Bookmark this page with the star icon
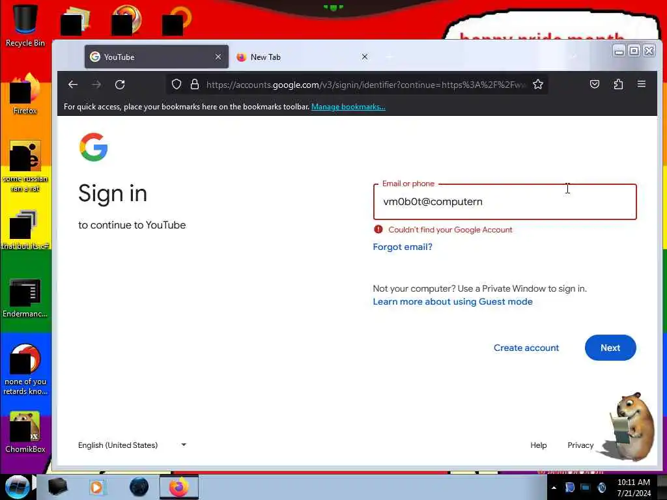 537,85
